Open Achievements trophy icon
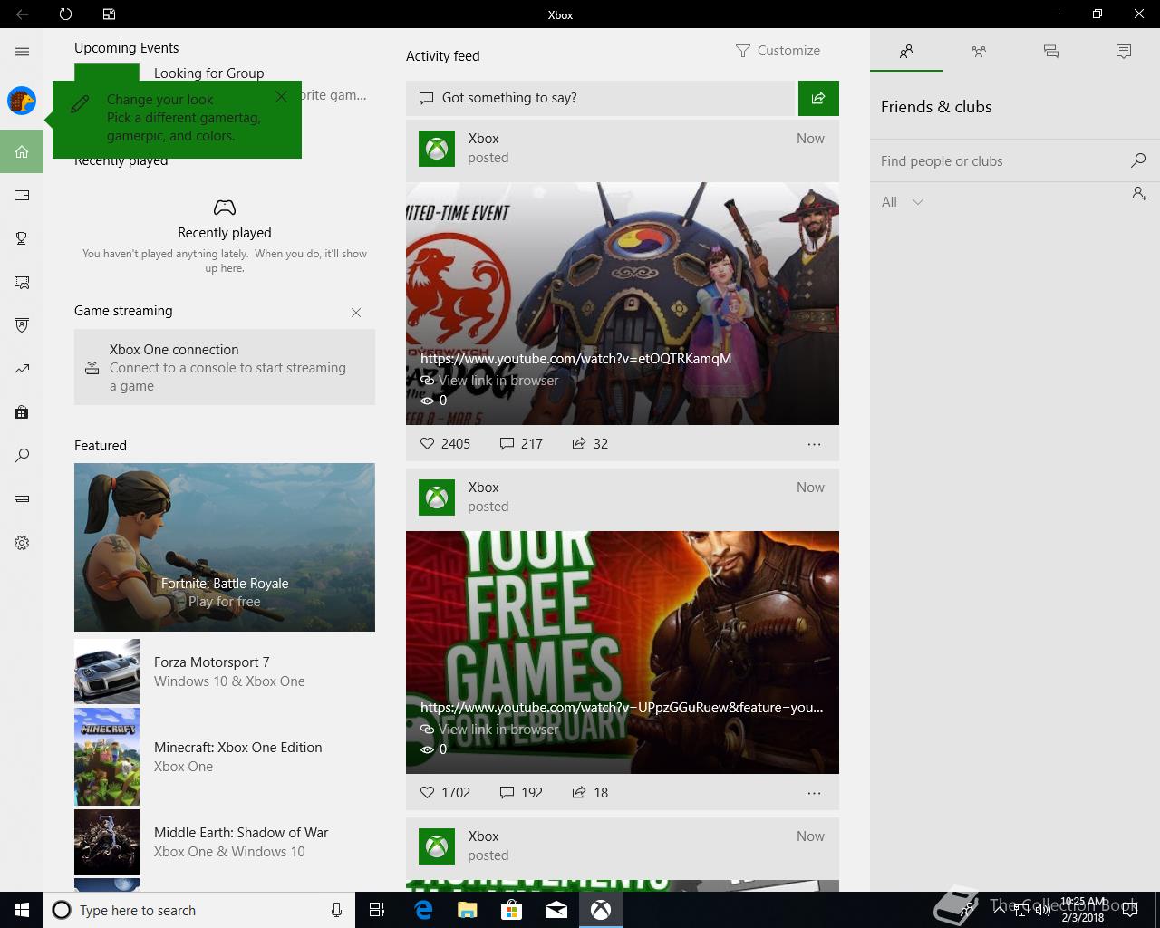The image size is (1160, 928). [x=22, y=238]
